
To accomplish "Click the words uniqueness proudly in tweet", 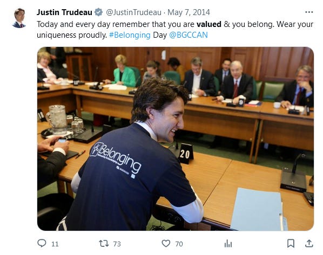I will click(x=72, y=35).
